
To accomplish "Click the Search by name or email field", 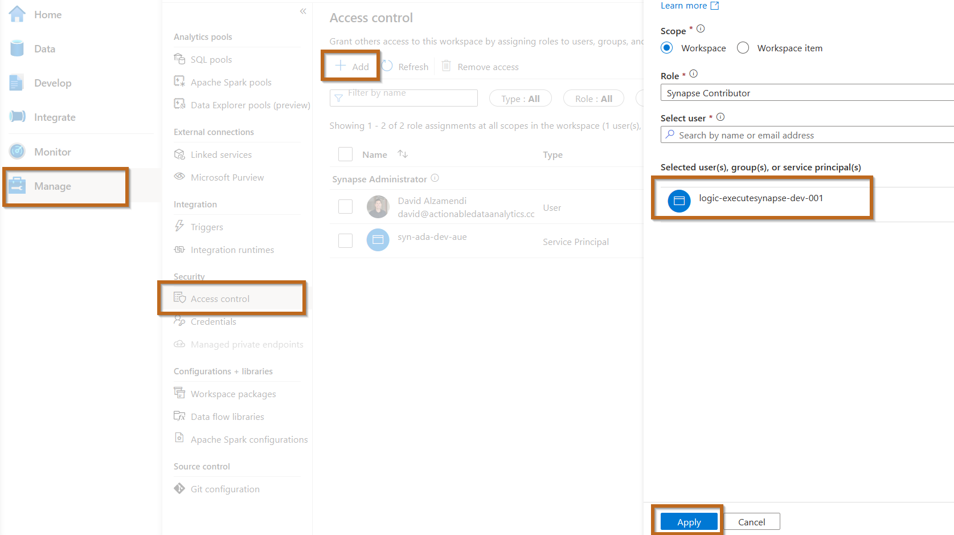I will click(x=807, y=135).
